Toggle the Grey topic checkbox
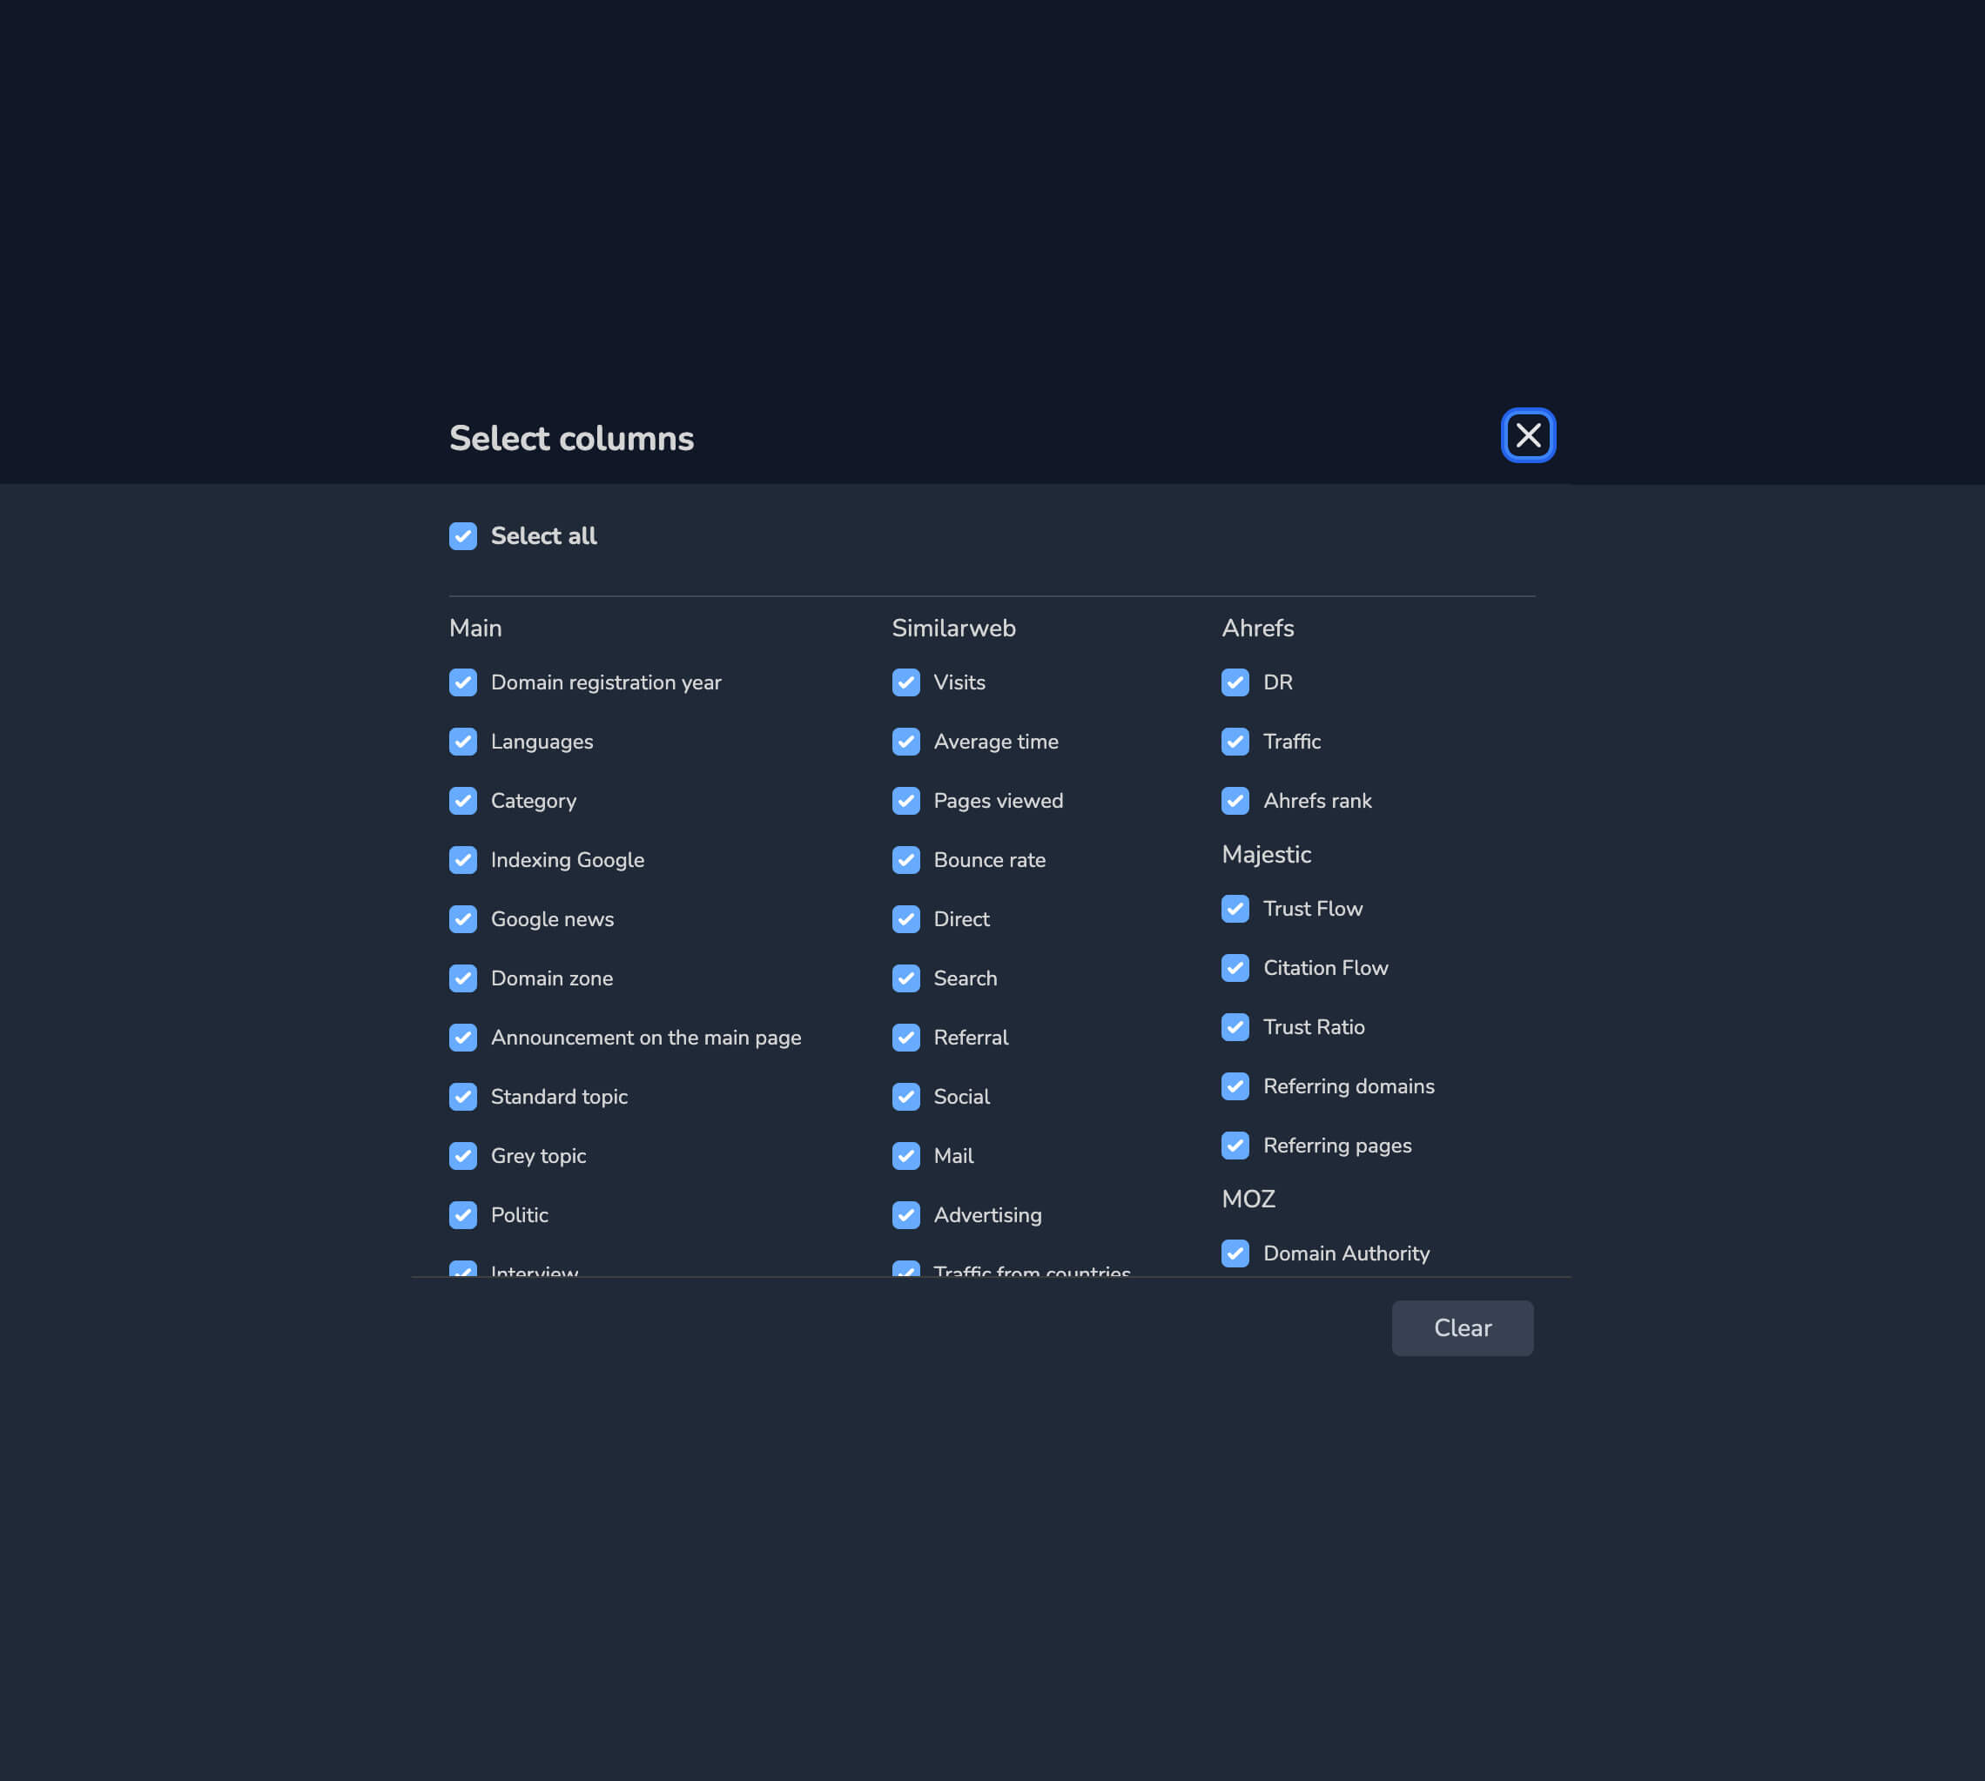 tap(463, 1156)
